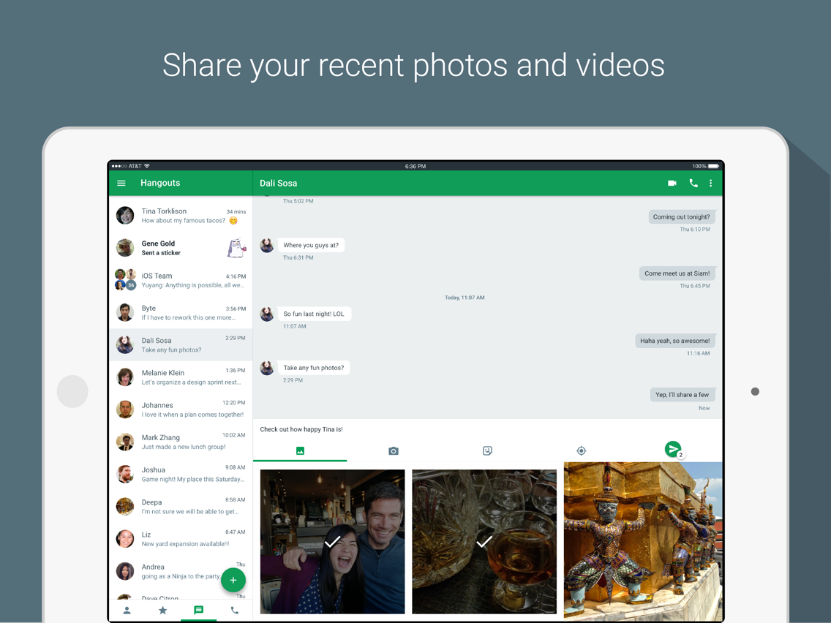Click Deepa's avatar
Viewport: 831px width, 623px height.
(125, 507)
